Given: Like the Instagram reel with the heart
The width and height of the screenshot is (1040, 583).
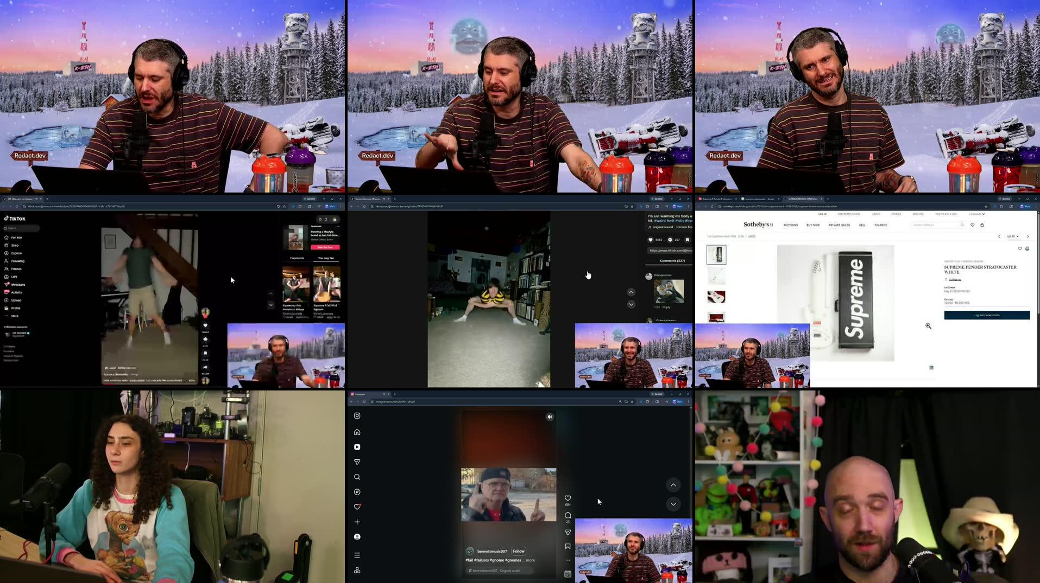Looking at the screenshot, I should [x=567, y=497].
